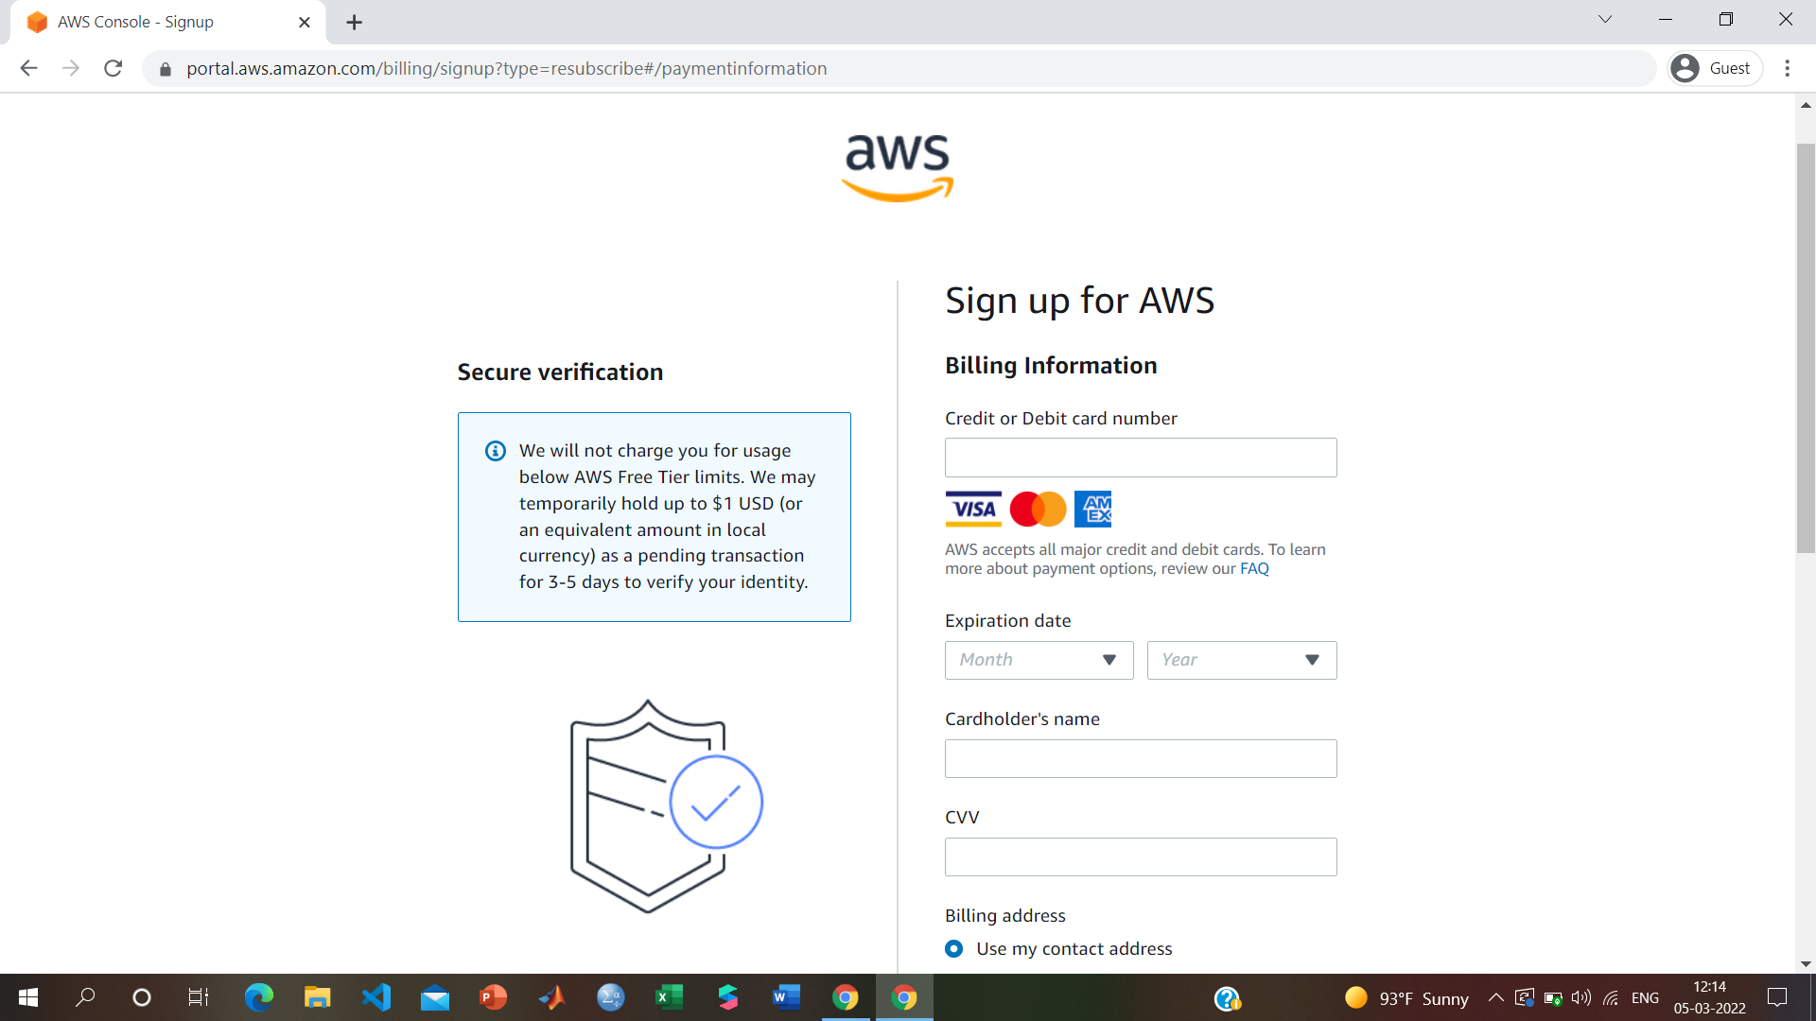This screenshot has height=1021, width=1816.
Task: Click the Credit or Debit card number field
Action: click(1140, 458)
